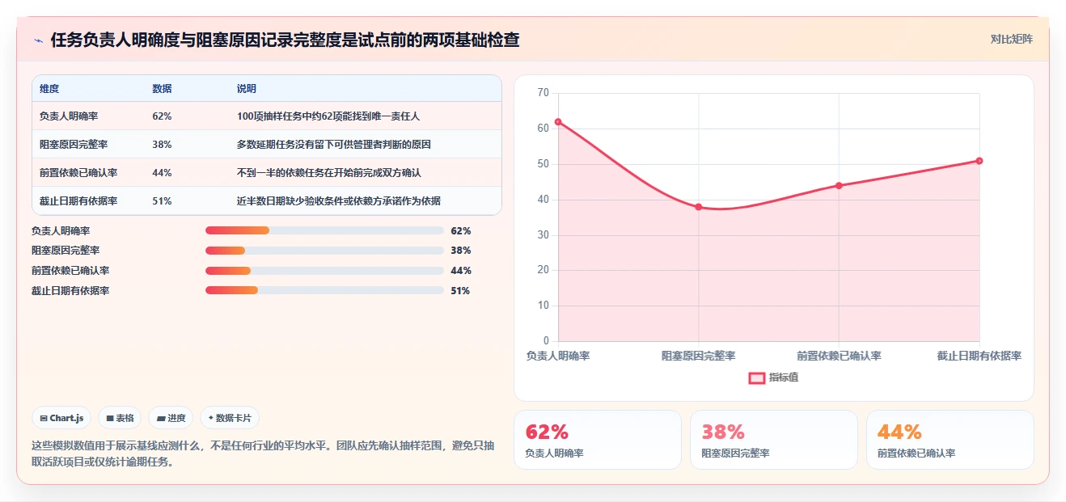Click the 44% value in the table
Image resolution: width=1066 pixels, height=502 pixels.
pyautogui.click(x=162, y=173)
